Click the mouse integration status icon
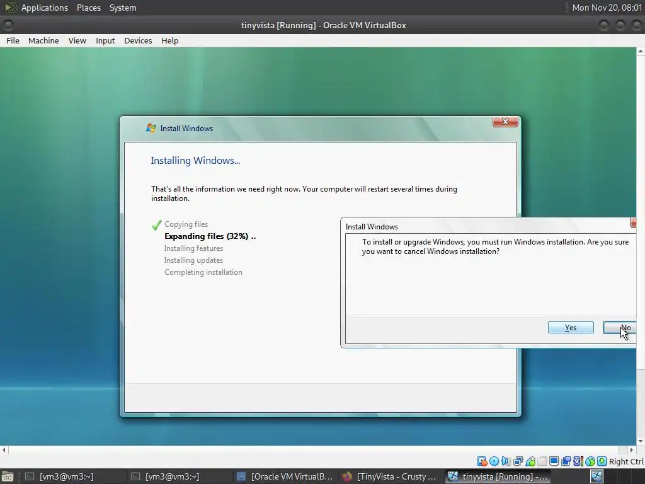The height and width of the screenshot is (484, 645). click(x=590, y=461)
